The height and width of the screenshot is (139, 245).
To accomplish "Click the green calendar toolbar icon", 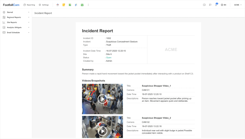I will [x=82, y=5].
